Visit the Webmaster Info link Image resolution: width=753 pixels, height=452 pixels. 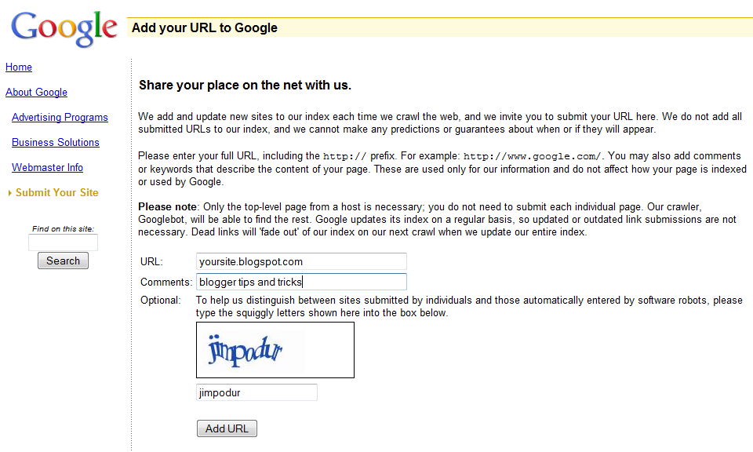coord(47,168)
